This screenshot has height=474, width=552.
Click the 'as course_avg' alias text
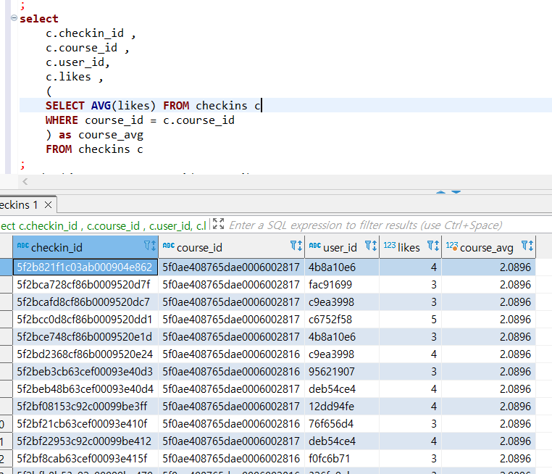[x=101, y=135]
